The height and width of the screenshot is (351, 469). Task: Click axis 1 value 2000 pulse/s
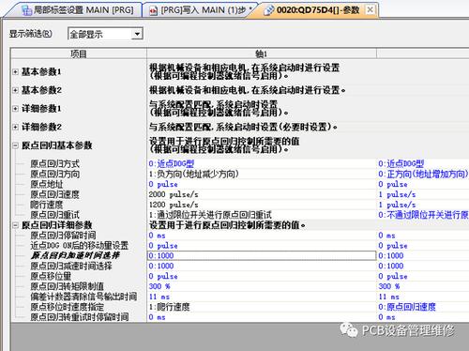[174, 194]
